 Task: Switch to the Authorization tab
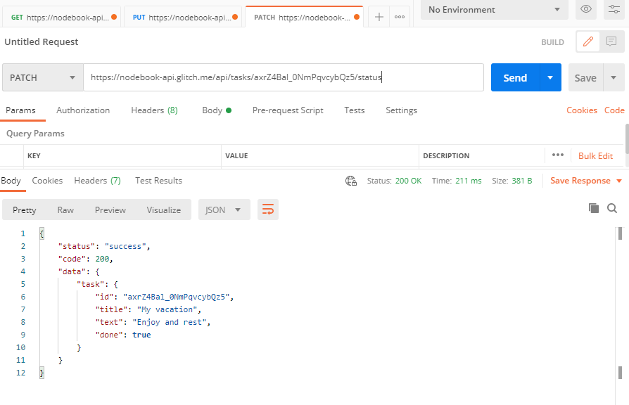point(83,110)
